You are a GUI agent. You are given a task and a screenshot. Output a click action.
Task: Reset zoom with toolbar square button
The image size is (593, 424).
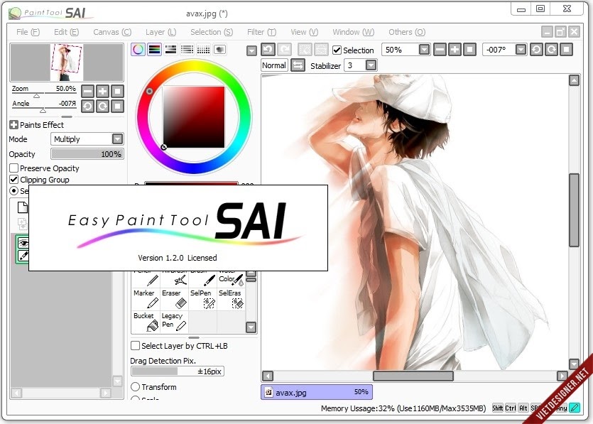coord(469,50)
